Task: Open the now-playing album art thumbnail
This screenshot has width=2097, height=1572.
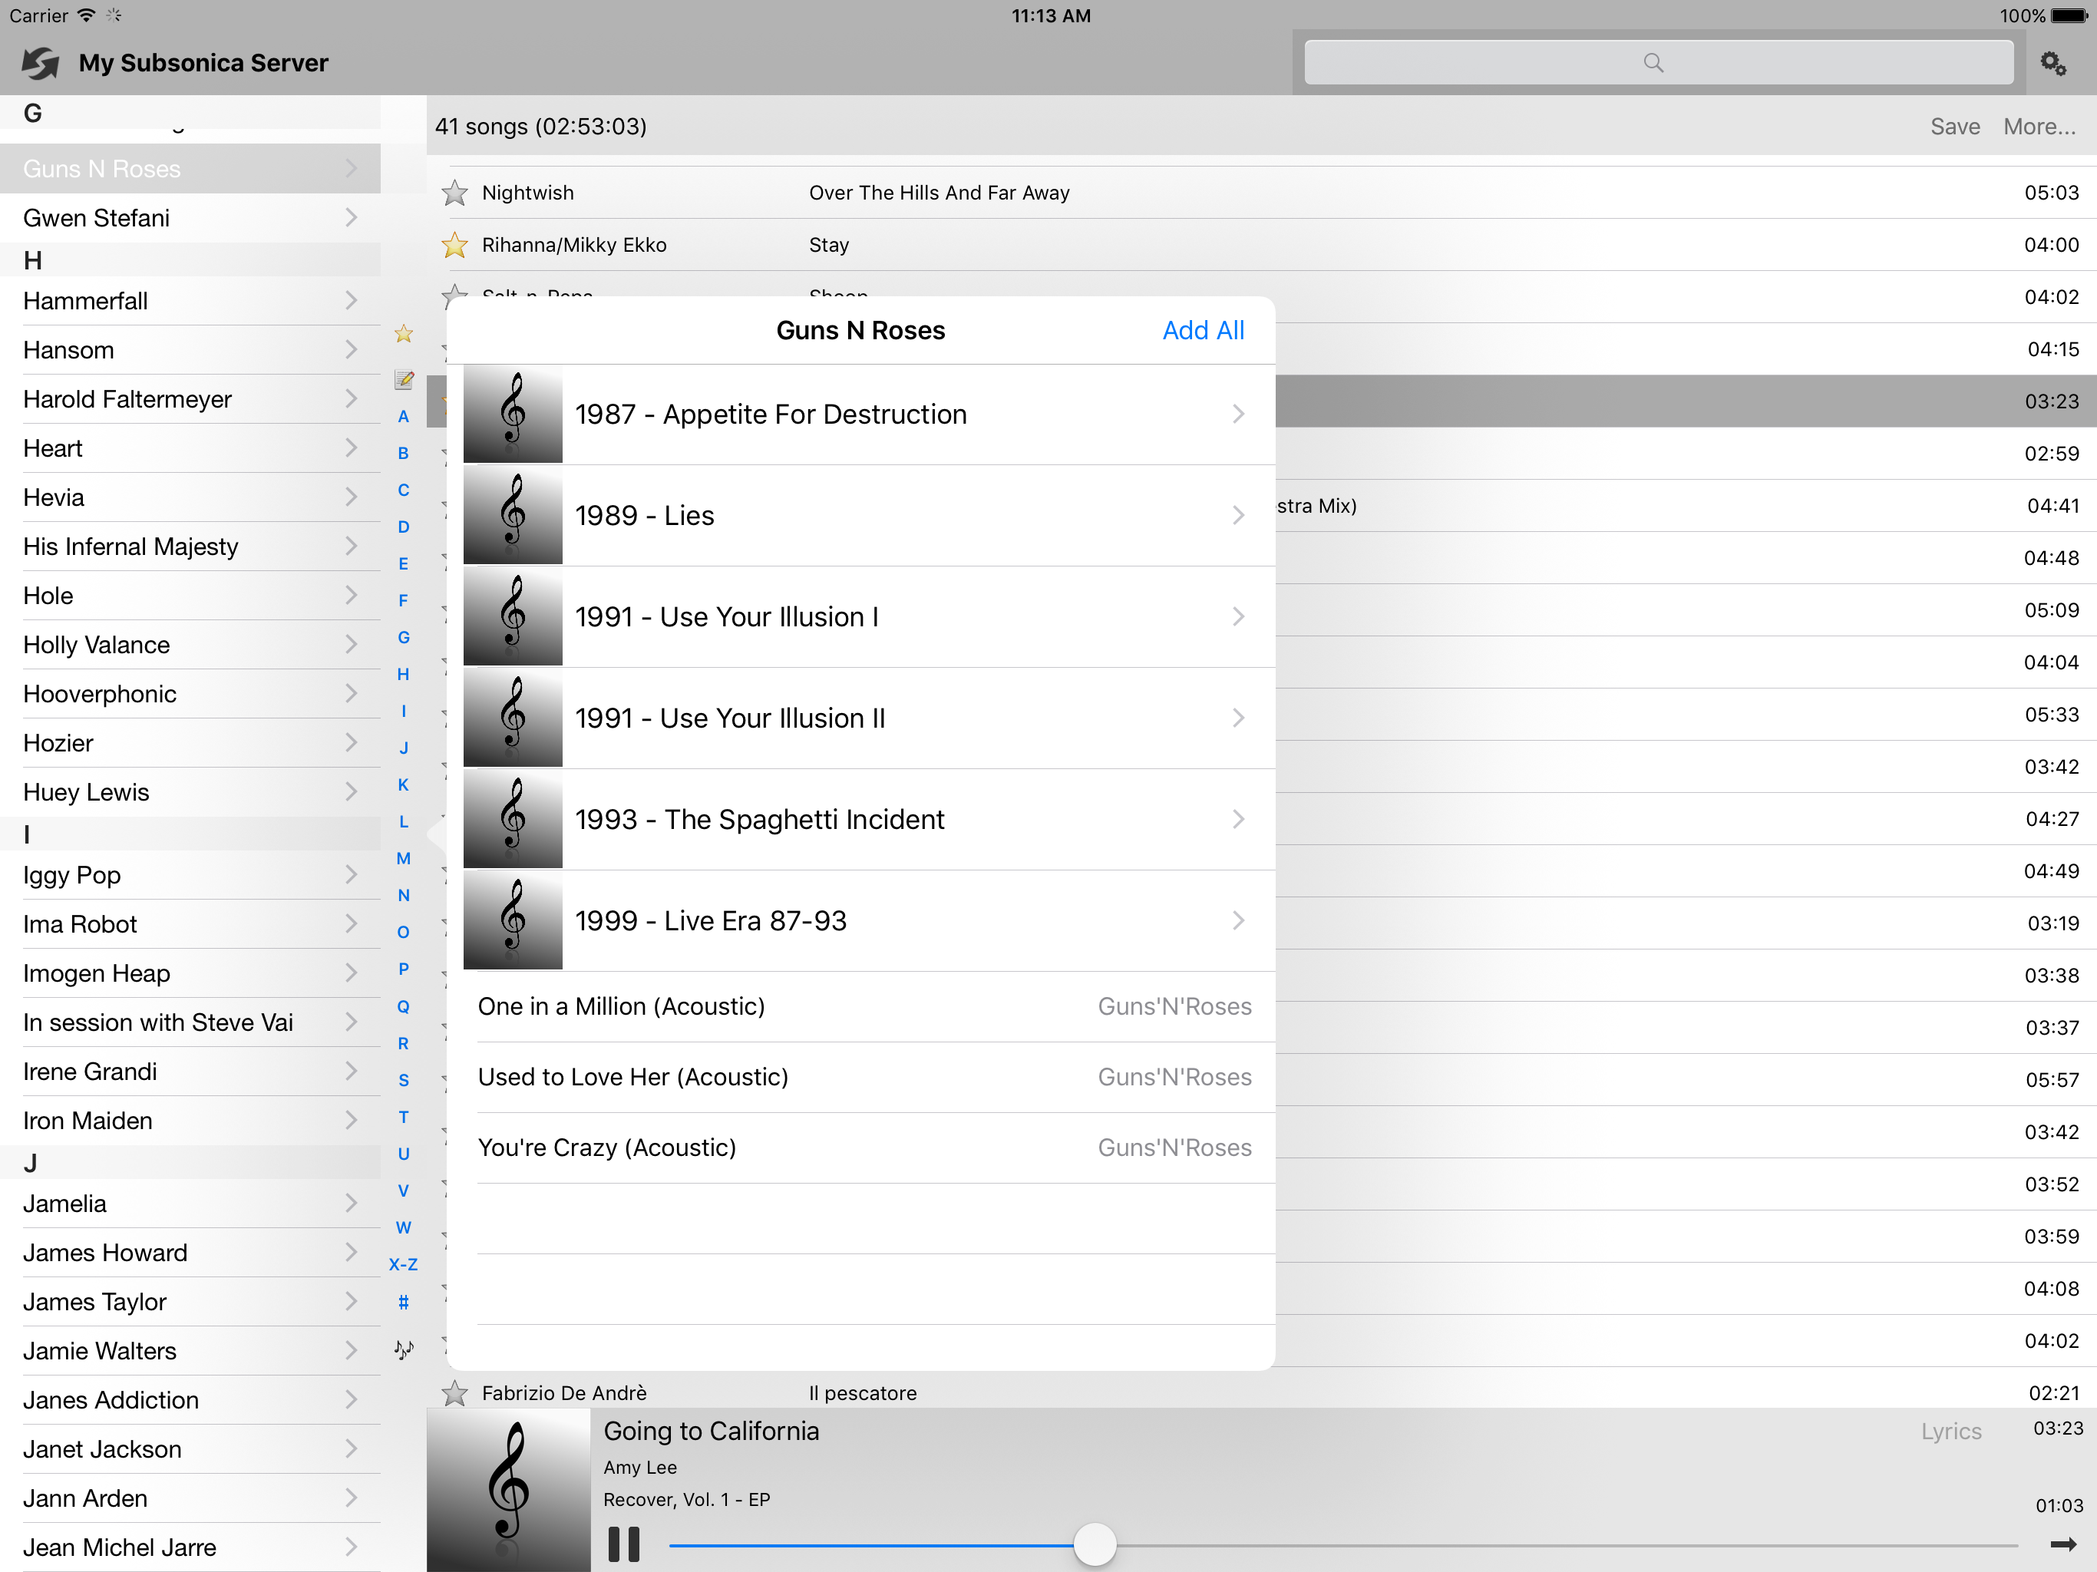Action: 508,1490
